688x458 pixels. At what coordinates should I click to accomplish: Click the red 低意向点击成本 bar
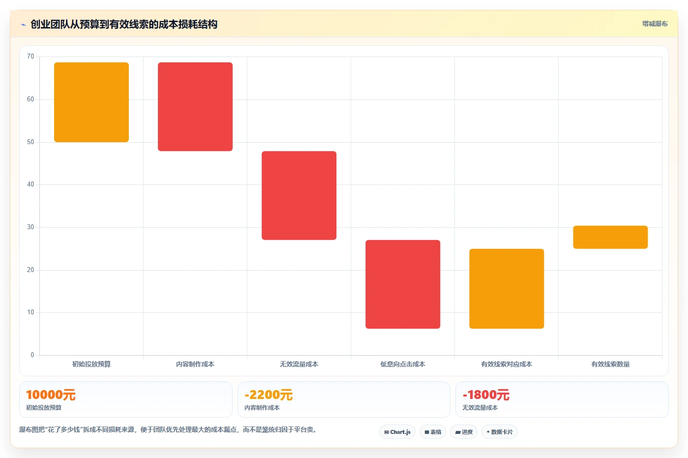[x=403, y=284]
